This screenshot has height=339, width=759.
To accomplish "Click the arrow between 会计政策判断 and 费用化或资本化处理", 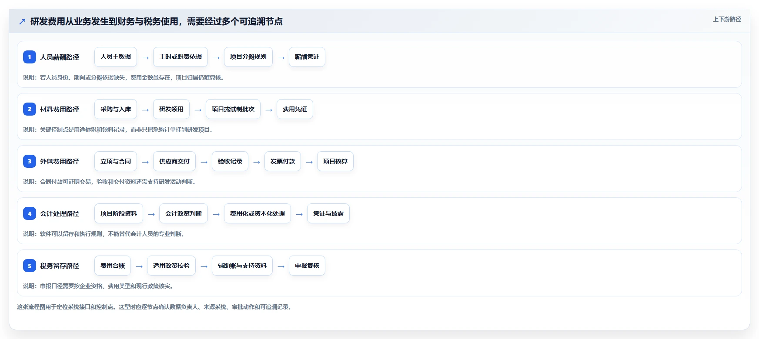I will (216, 214).
